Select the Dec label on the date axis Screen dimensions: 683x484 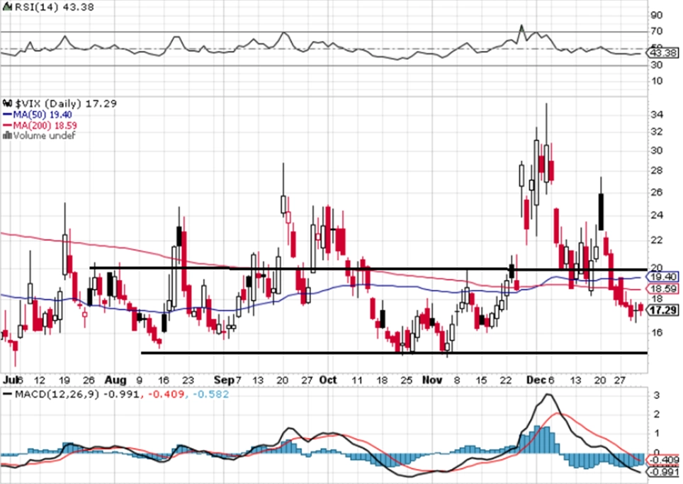coord(536,381)
